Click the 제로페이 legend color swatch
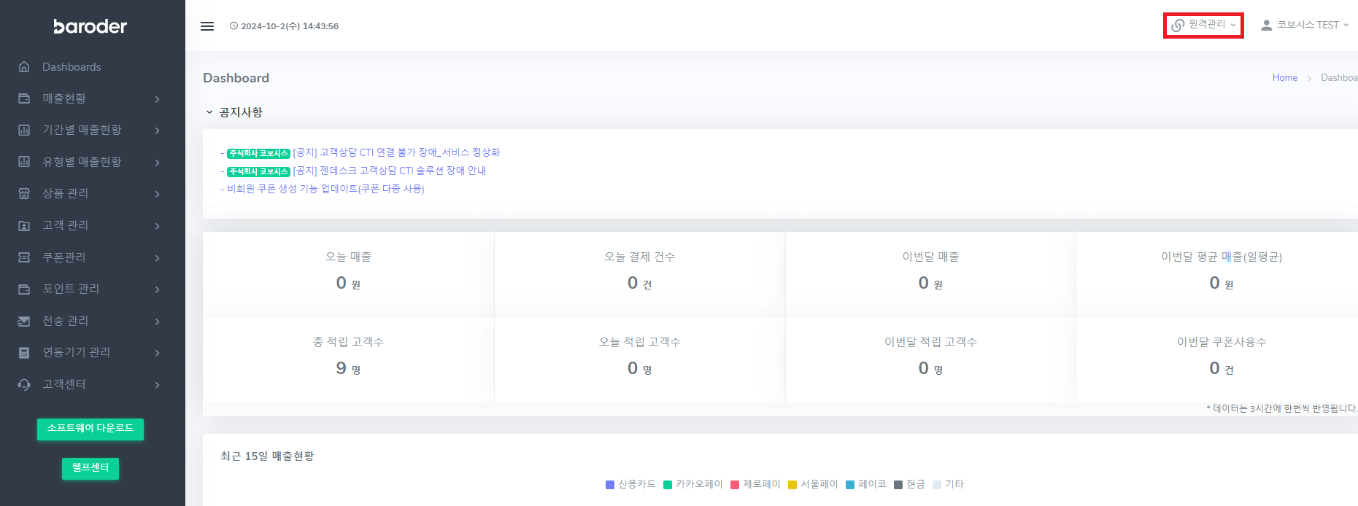 (x=735, y=485)
